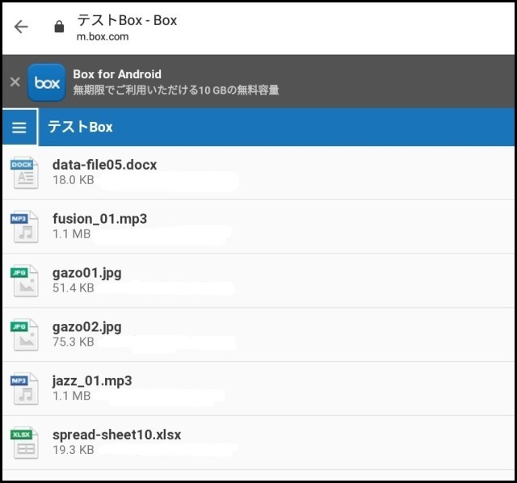Tap the Box for Android banner title

click(x=117, y=74)
